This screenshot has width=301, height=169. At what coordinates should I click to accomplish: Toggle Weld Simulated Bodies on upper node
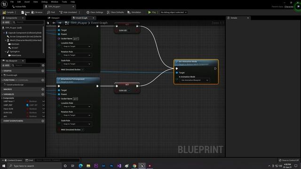point(83,69)
